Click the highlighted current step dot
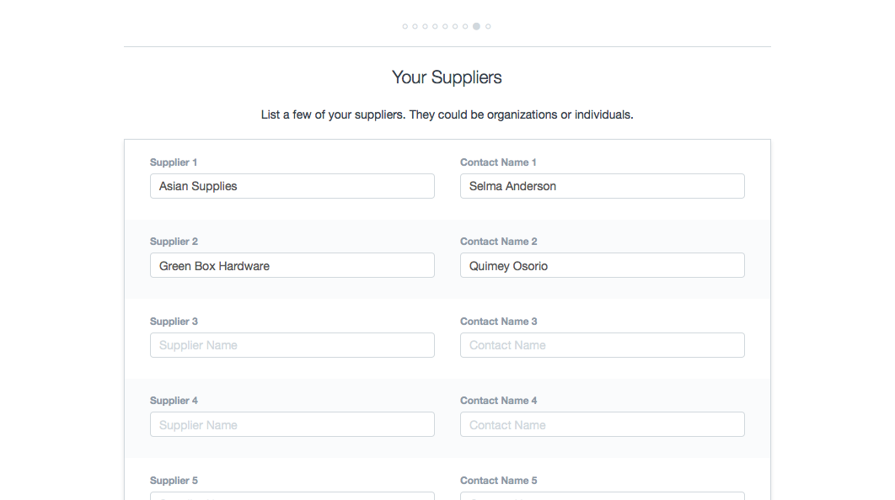895x500 pixels. 477,27
